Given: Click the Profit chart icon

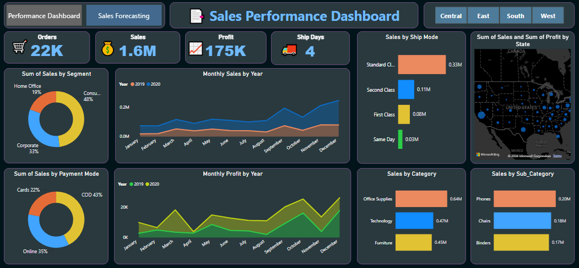Looking at the screenshot, I should 196,48.
